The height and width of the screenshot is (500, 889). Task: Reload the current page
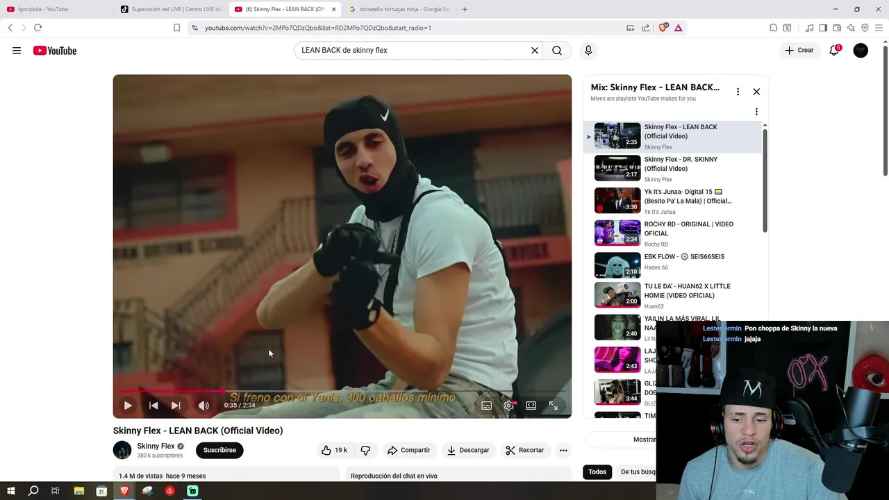(x=38, y=28)
